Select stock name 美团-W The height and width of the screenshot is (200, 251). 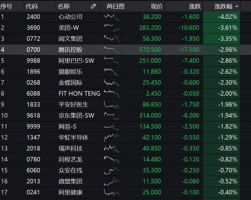[68, 28]
